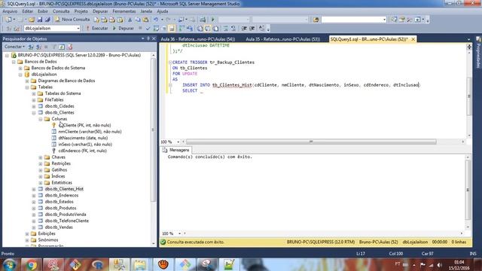Click the volume icon in system tray
The width and height of the screenshot is (482, 271).
pyautogui.click(x=440, y=264)
